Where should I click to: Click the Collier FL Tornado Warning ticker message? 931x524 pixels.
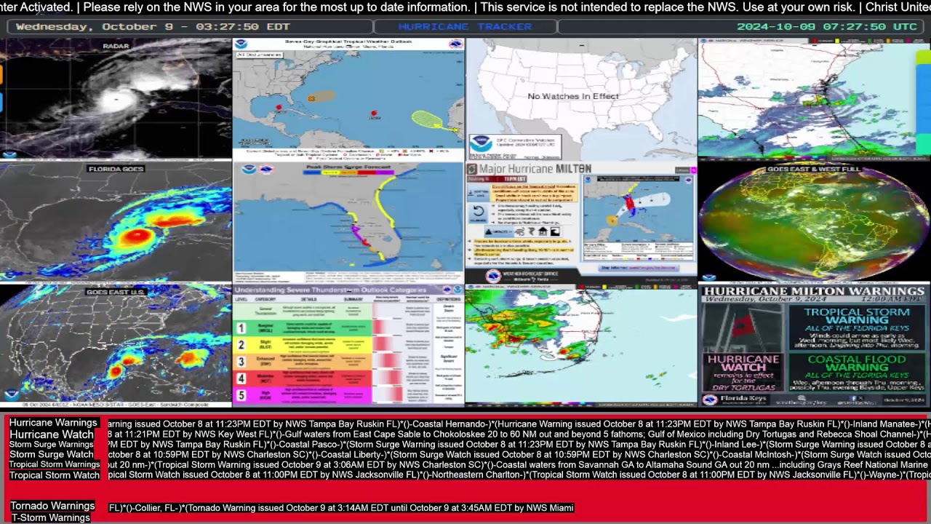341,507
